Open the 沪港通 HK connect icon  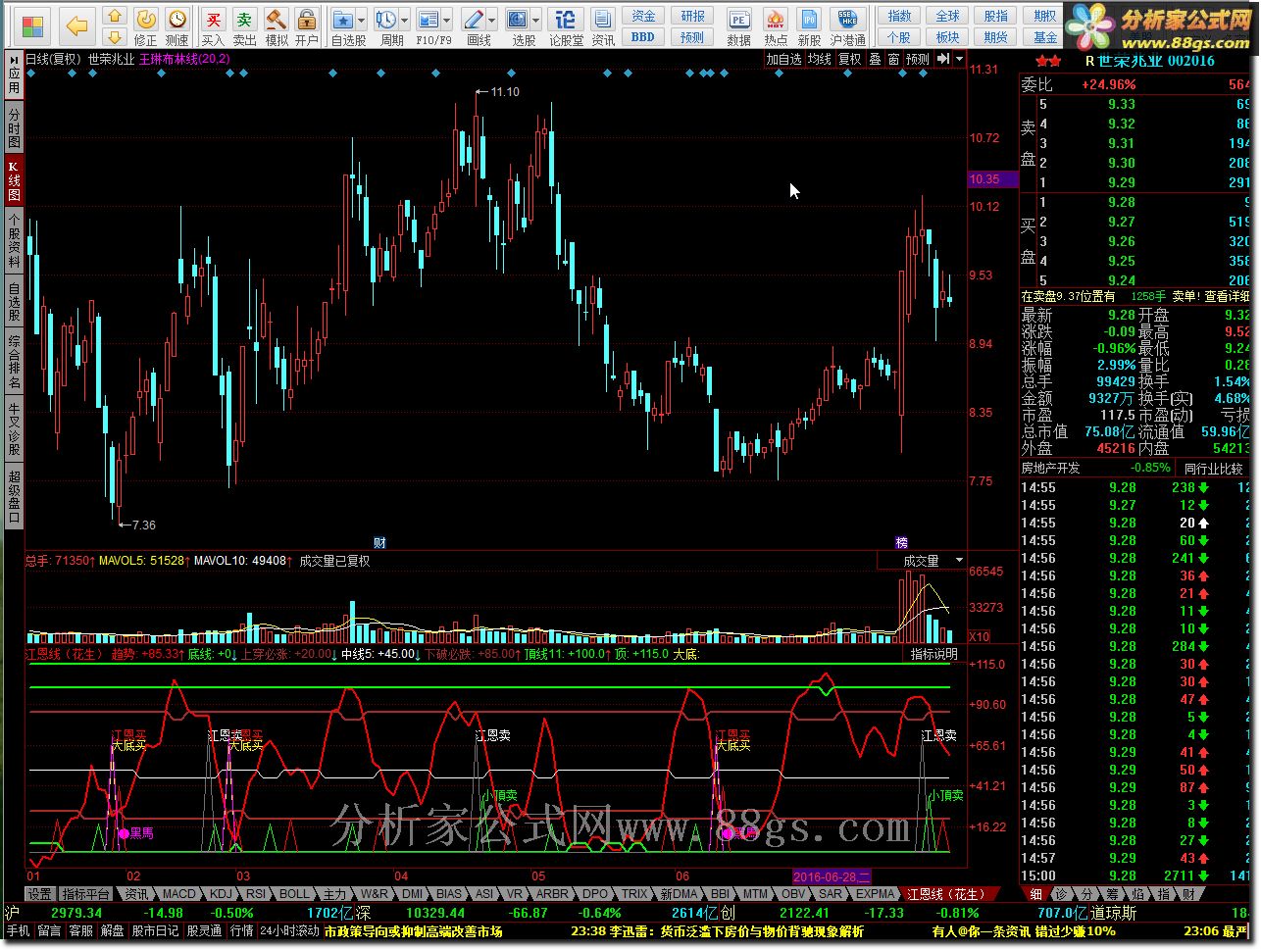click(x=847, y=26)
